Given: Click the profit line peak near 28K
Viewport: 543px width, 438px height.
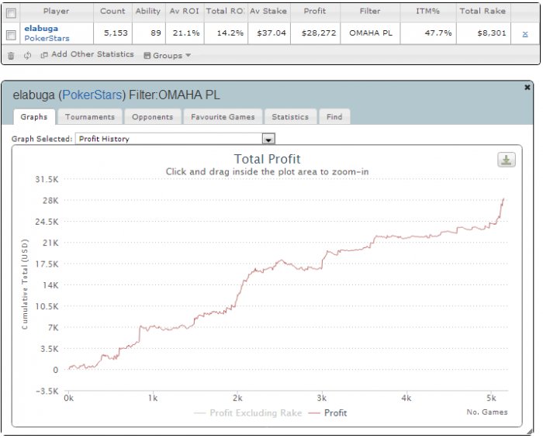Looking at the screenshot, I should [x=503, y=199].
